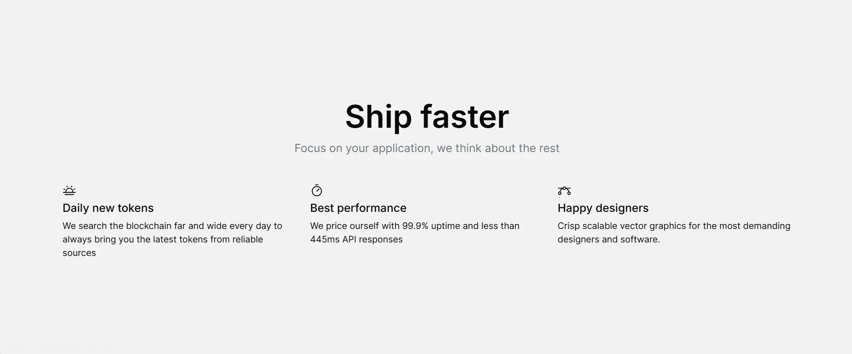The width and height of the screenshot is (852, 354).
Task: Click the uptime and API responses description
Action: 415,233
